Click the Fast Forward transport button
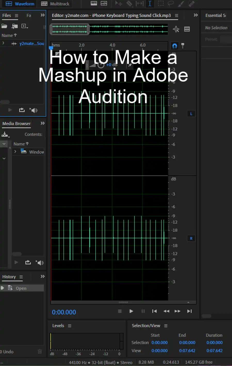232x366 pixels. point(178,311)
